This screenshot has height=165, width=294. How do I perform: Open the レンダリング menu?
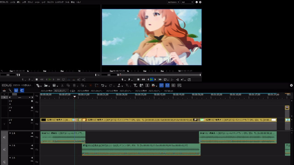(x=59, y=2)
